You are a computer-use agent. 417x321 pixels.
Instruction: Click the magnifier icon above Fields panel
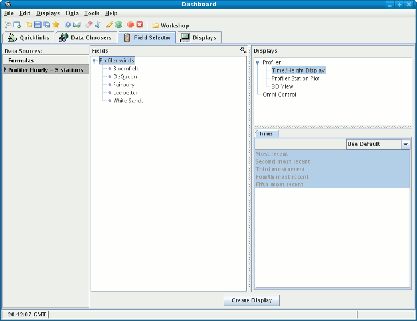tap(243, 50)
